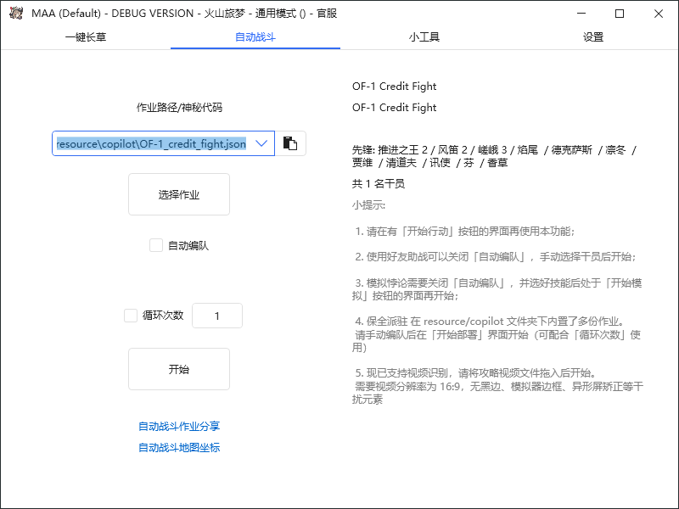Check 自动编队 to auto-form squad
Viewport: 679px width, 509px height.
point(156,244)
